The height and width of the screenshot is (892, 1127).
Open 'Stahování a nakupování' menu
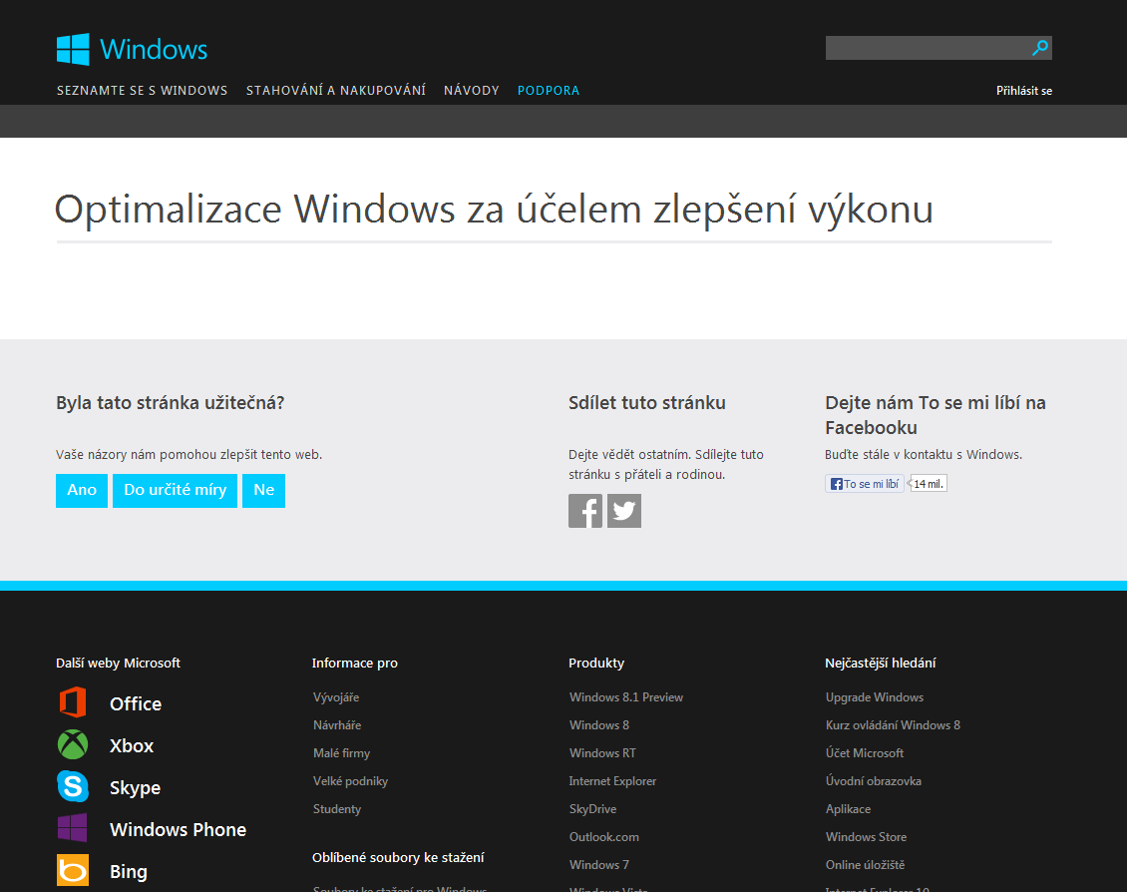(336, 91)
